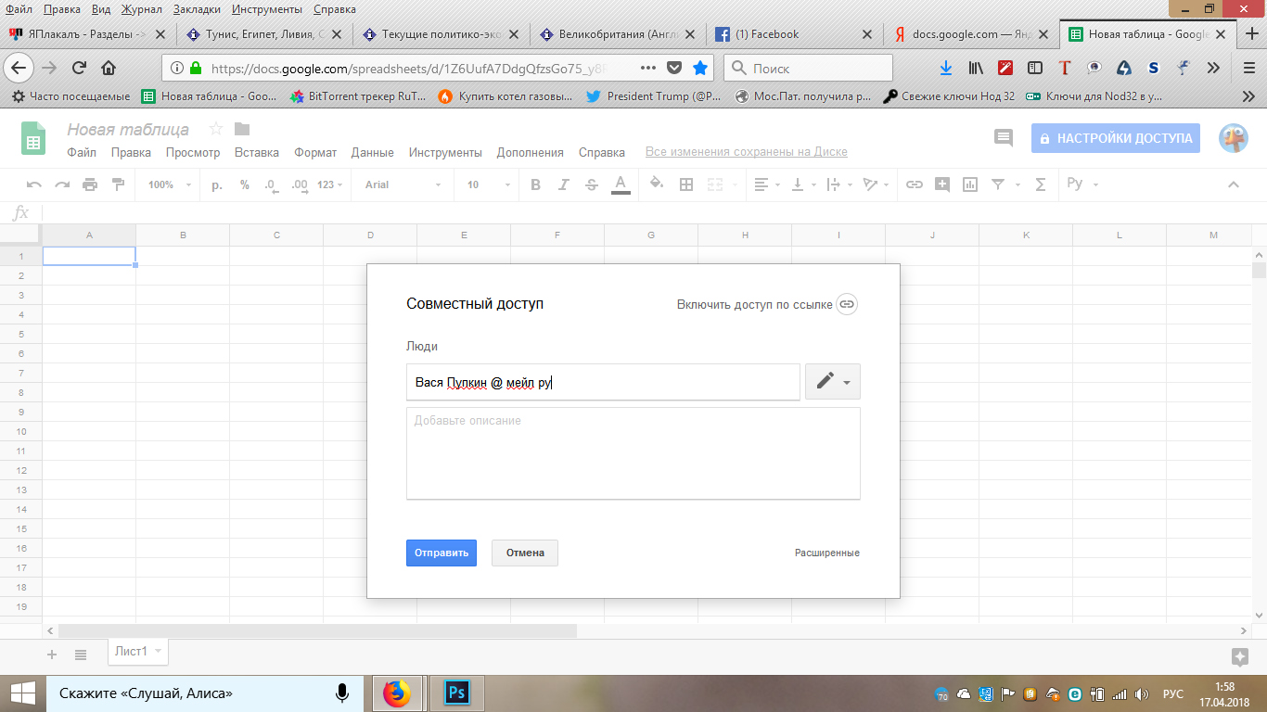
Task: Click the insert chart icon
Action: coord(970,184)
